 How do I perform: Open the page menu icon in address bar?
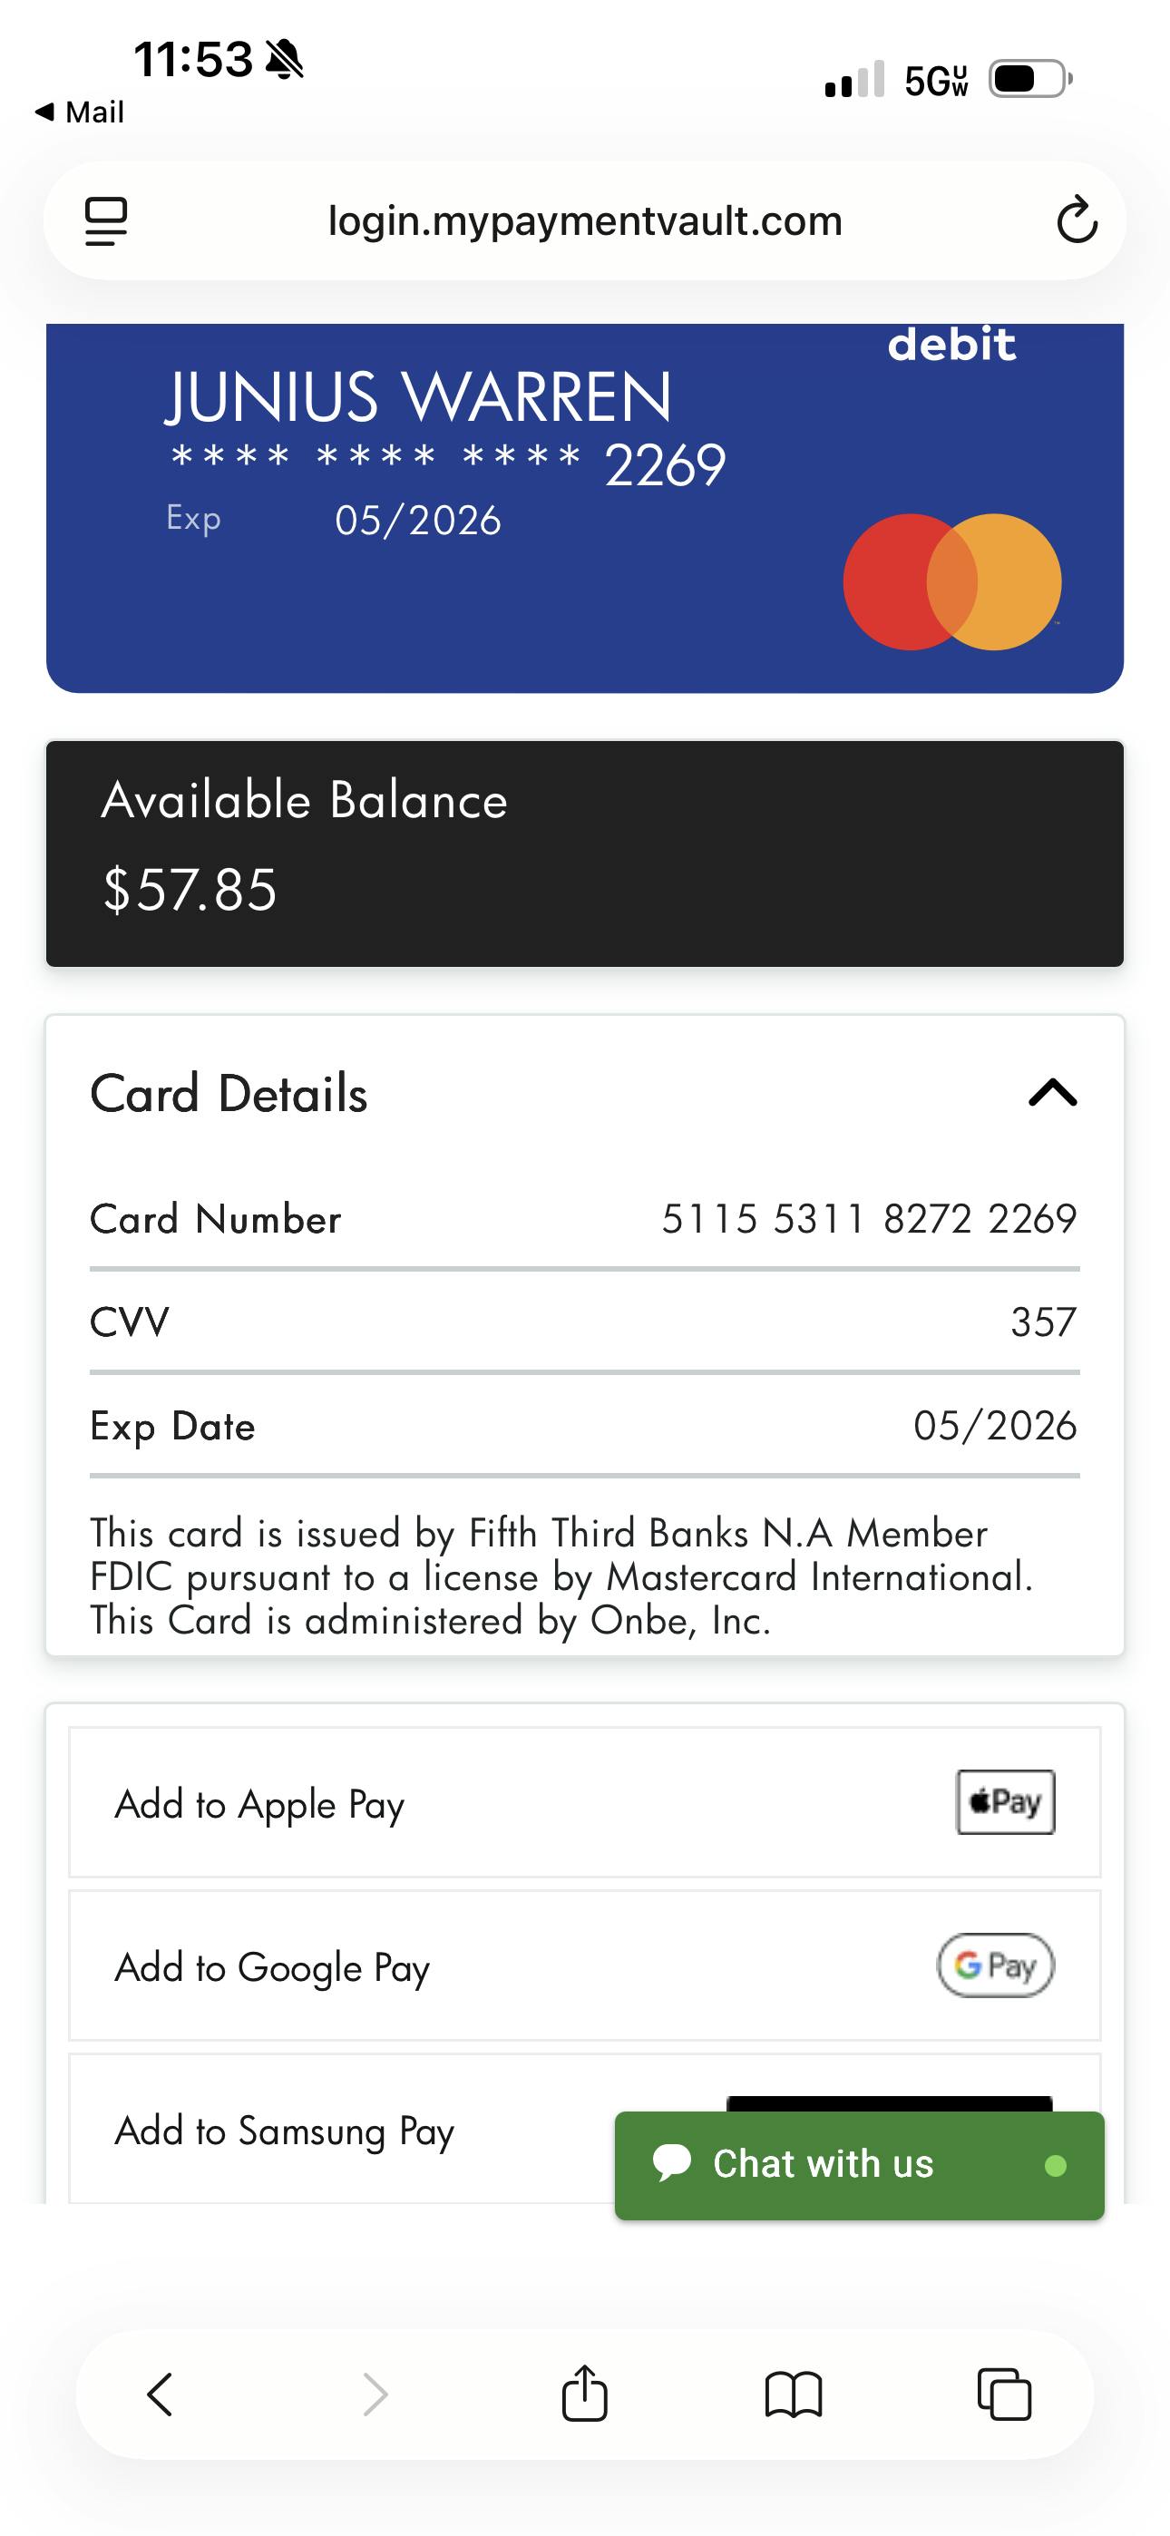pos(106,220)
